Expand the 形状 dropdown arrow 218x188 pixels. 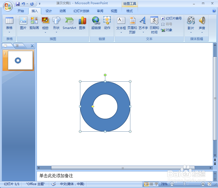coord(56,32)
